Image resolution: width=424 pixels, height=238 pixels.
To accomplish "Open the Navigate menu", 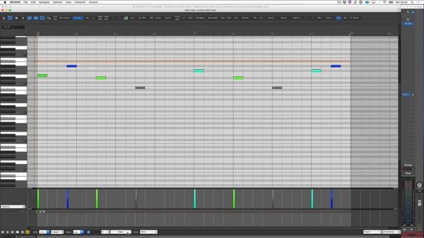I will click(44, 2).
